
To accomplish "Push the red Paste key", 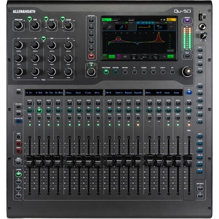I will [18, 144].
